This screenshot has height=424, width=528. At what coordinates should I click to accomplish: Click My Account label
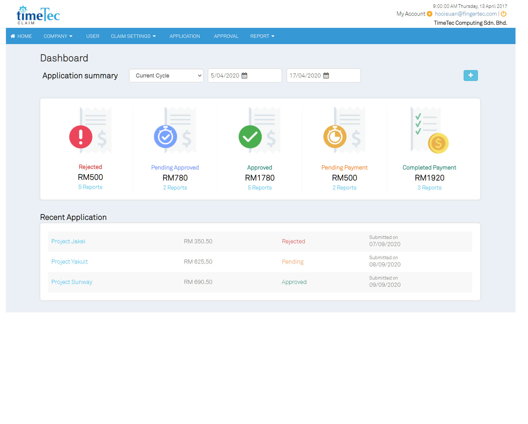[x=411, y=14]
